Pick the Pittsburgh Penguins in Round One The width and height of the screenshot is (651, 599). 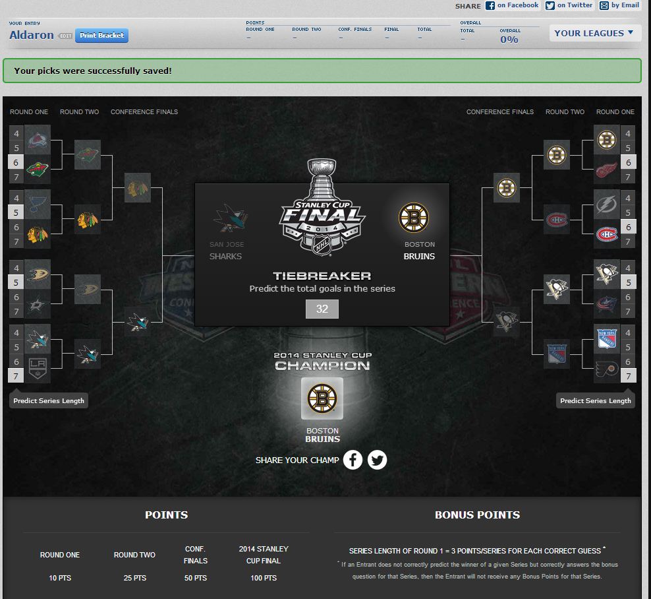coord(607,274)
